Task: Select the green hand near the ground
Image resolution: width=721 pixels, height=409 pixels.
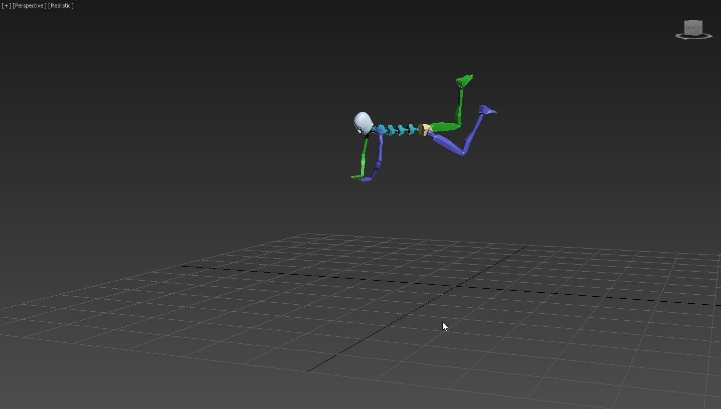Action: tap(357, 176)
